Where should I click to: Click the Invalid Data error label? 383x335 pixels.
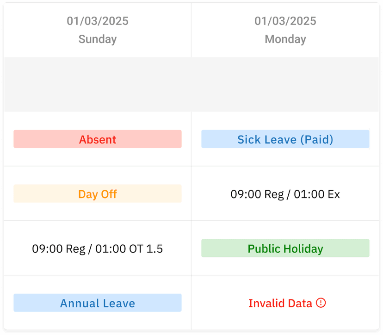(x=280, y=303)
